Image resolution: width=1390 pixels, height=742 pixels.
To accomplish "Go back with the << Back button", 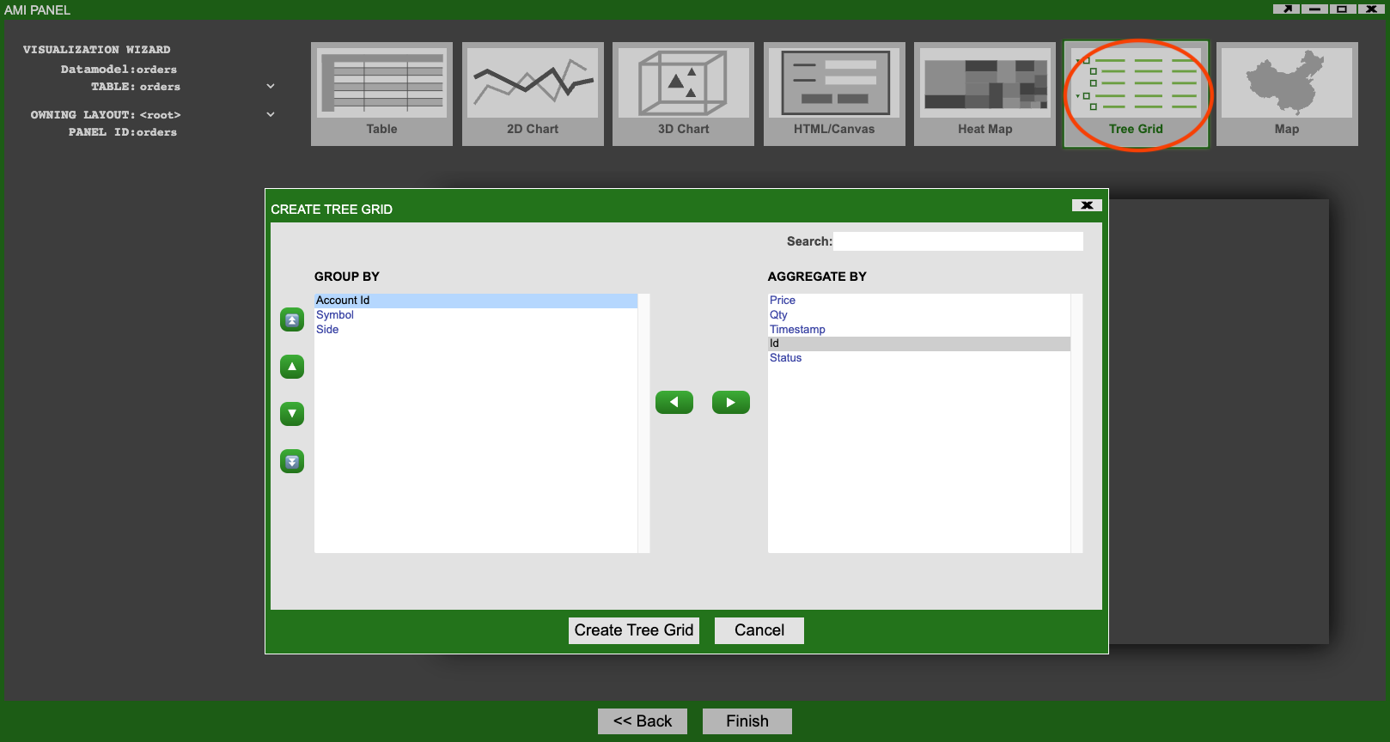I will (643, 721).
